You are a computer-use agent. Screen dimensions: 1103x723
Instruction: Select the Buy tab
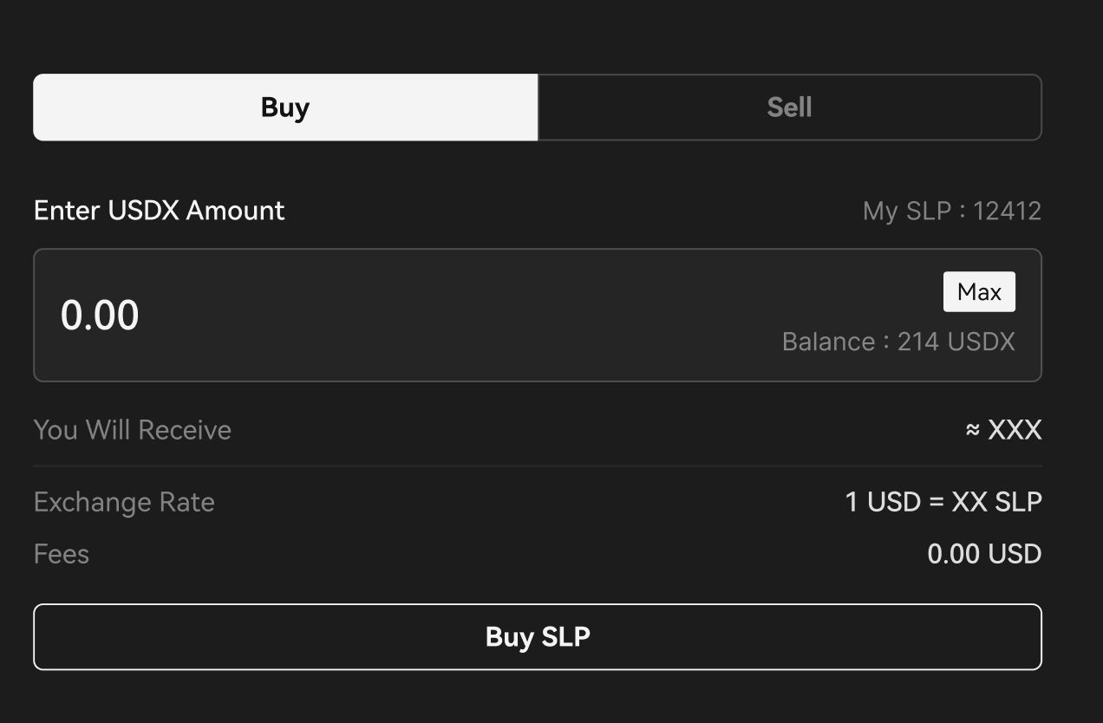(284, 107)
